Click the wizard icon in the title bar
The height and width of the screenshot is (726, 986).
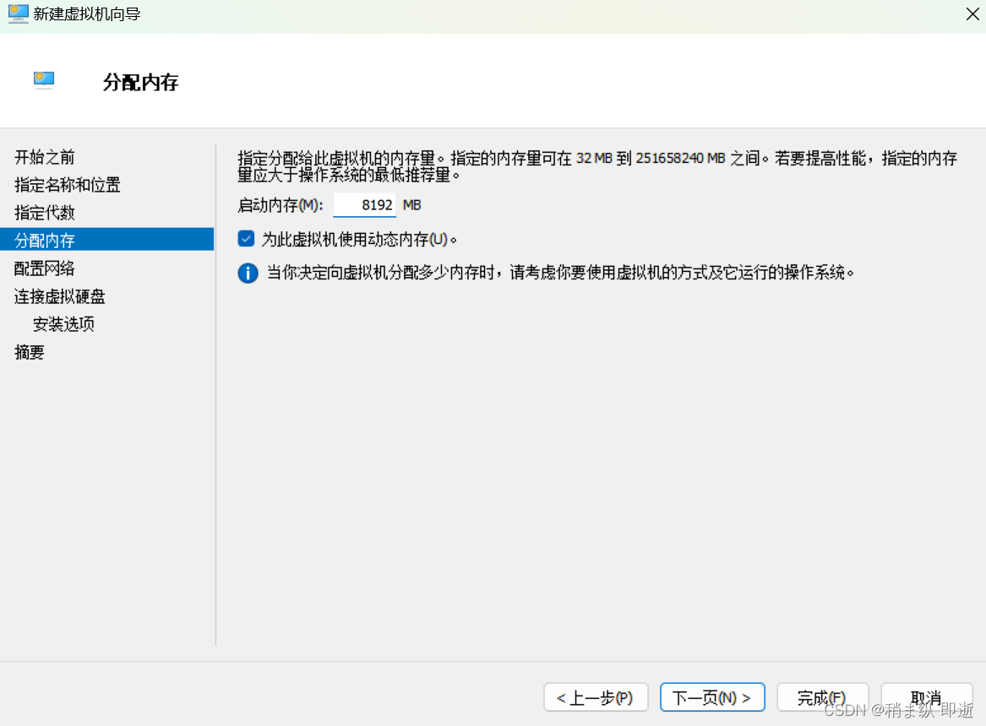[17, 14]
